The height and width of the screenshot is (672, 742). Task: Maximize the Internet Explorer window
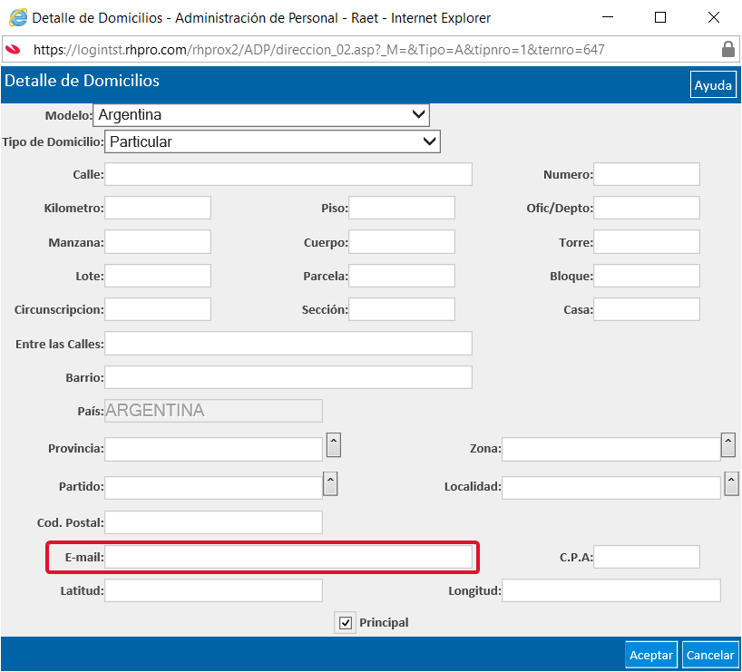point(660,17)
